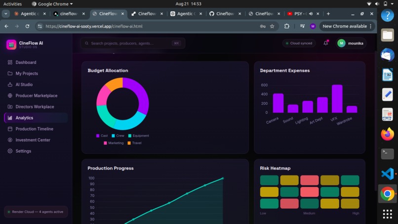The width and height of the screenshot is (398, 224).
Task: Click the Dashboard grid icon
Action: point(10,62)
